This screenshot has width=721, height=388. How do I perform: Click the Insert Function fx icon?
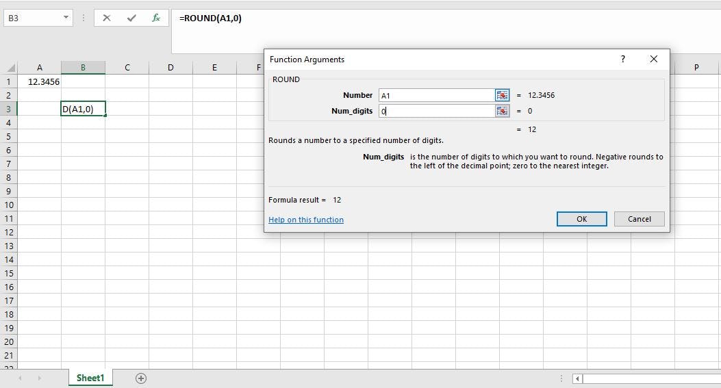click(x=156, y=18)
